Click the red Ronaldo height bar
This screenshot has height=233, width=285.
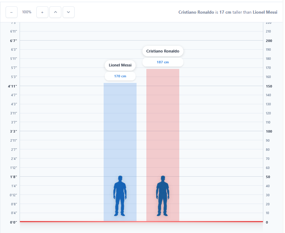163,133
